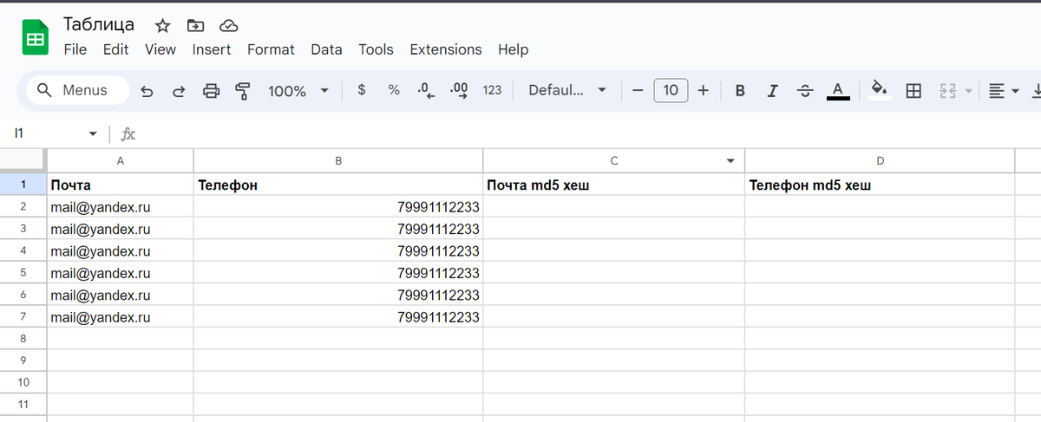The image size is (1041, 422).
Task: Select row 5 header
Action: pyautogui.click(x=23, y=273)
